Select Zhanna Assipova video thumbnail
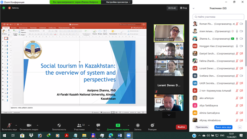Image resolution: width=247 pixels, height=139 pixels. [169, 33]
